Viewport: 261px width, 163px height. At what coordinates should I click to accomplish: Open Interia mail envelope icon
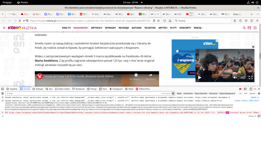point(249,28)
